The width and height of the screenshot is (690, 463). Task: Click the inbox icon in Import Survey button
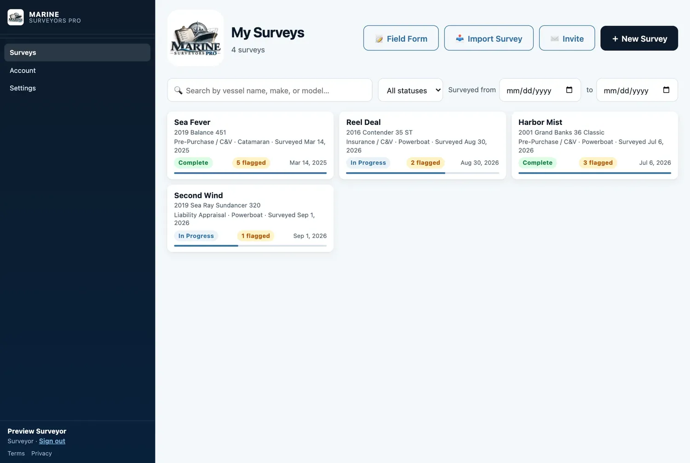click(x=460, y=39)
